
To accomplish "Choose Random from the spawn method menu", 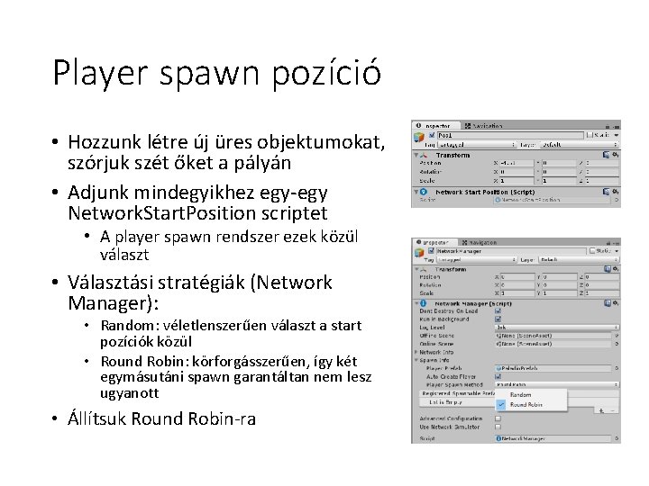I will coord(532,395).
